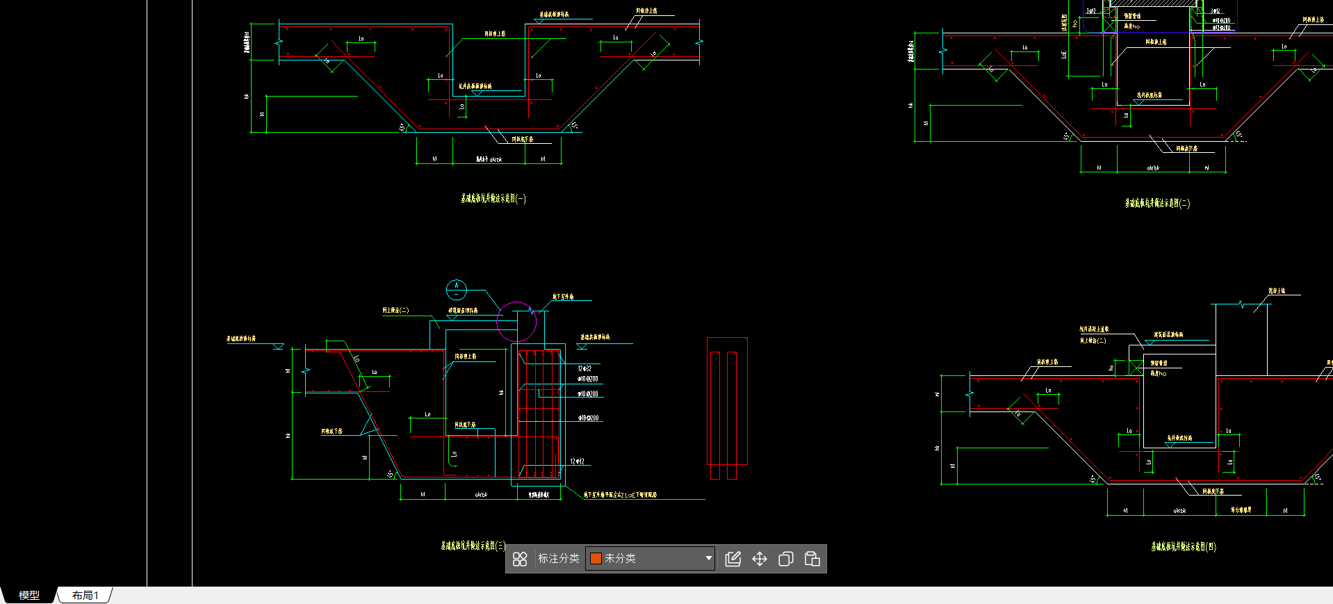Click the edit annotation pencil icon

[x=733, y=559]
